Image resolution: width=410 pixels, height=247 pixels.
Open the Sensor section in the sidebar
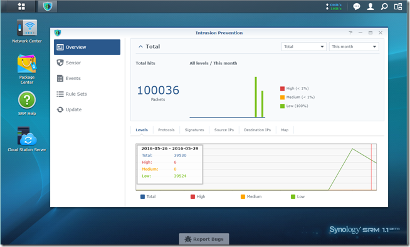[x=87, y=63]
